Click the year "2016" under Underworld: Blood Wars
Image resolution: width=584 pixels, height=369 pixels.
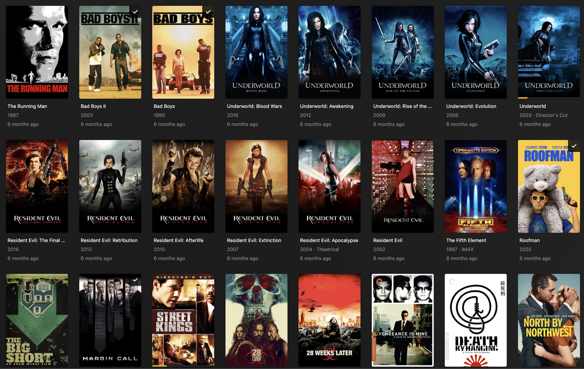(x=233, y=116)
